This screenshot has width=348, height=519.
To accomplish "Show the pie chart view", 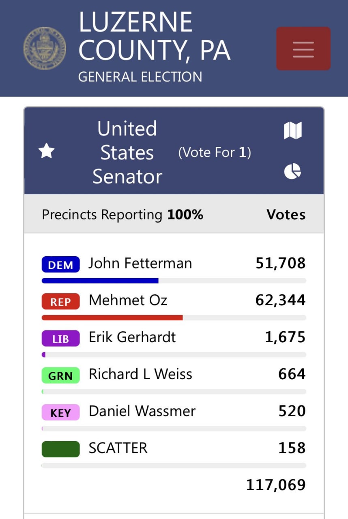I will click(292, 172).
